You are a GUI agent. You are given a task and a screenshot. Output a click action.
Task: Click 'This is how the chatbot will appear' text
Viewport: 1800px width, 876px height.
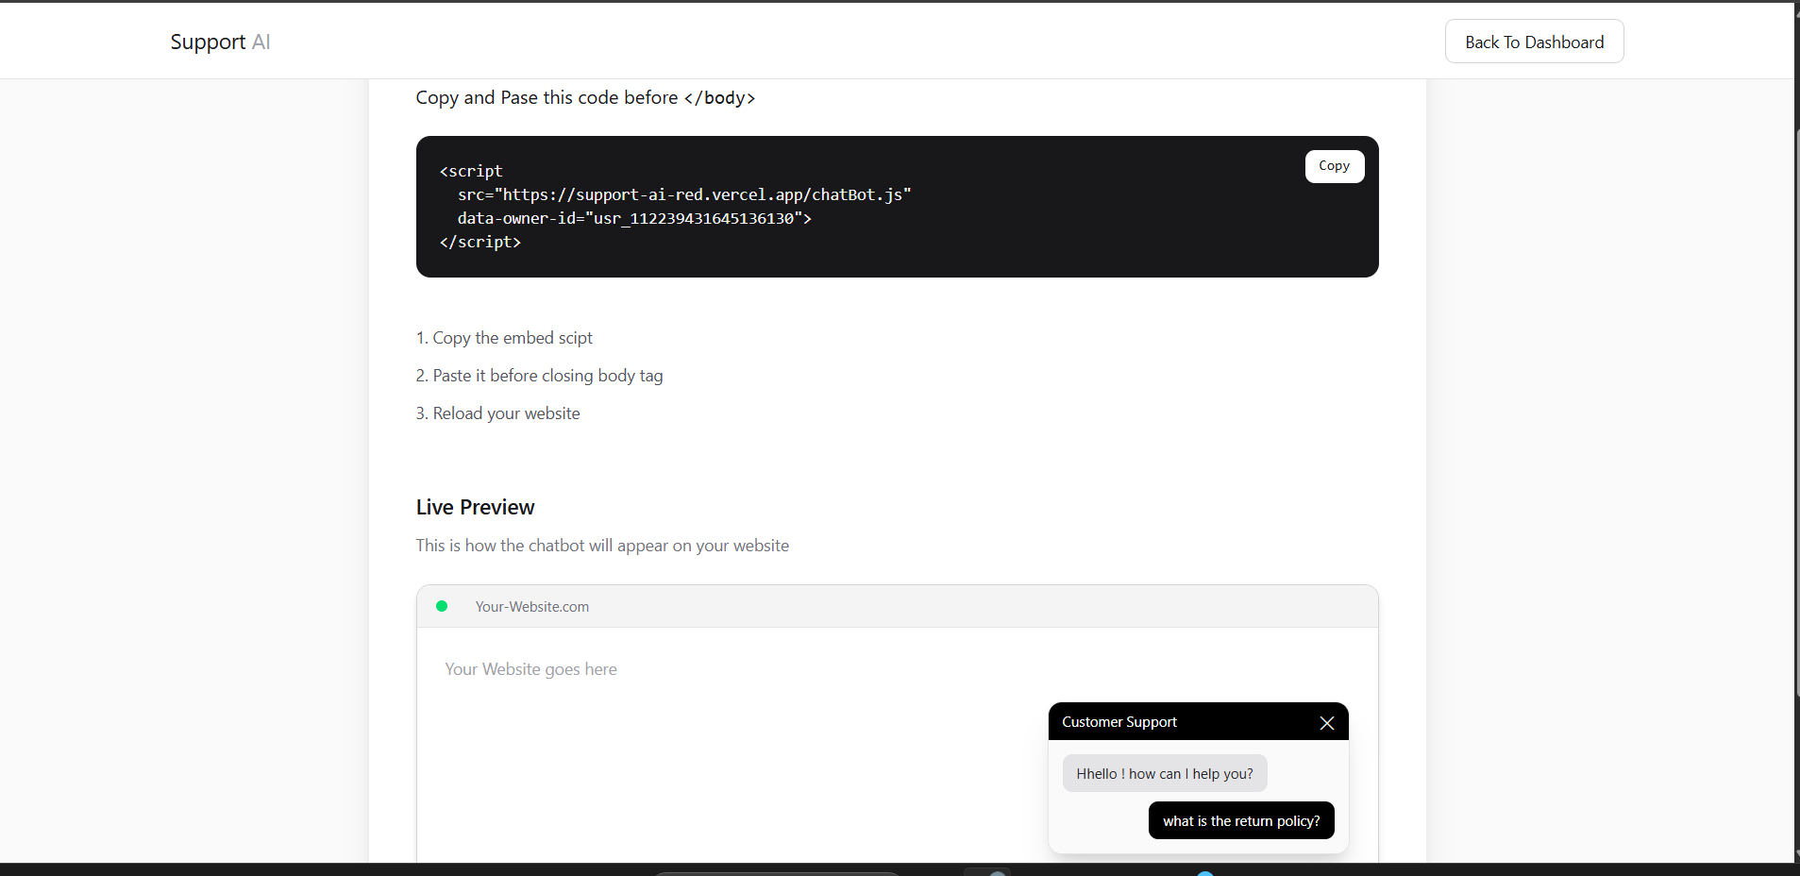click(602, 546)
